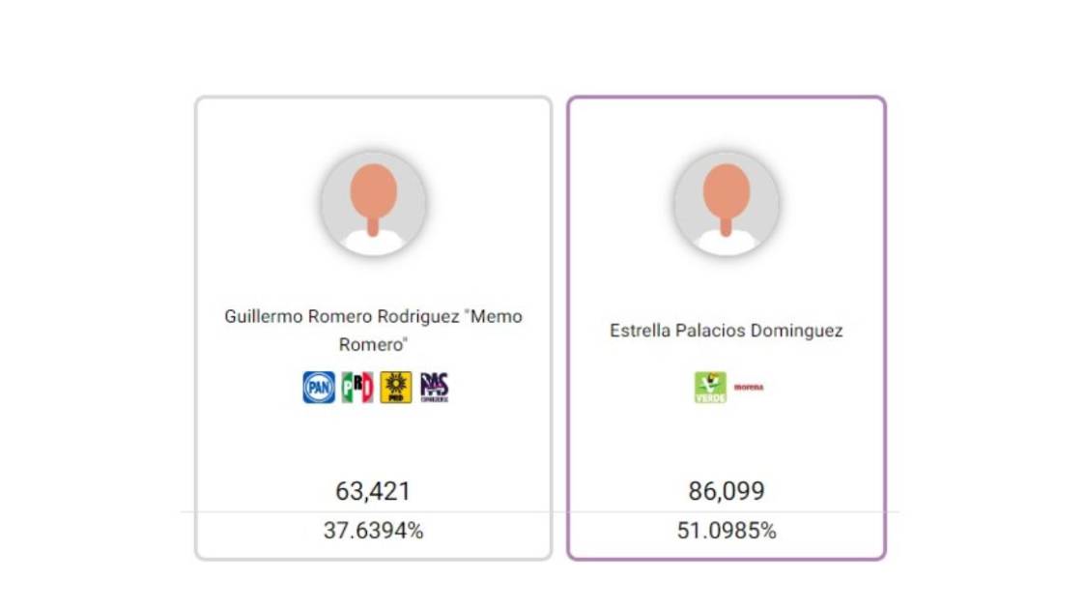Open Guillermo Romero Rodriguez candidate name

[373, 317]
